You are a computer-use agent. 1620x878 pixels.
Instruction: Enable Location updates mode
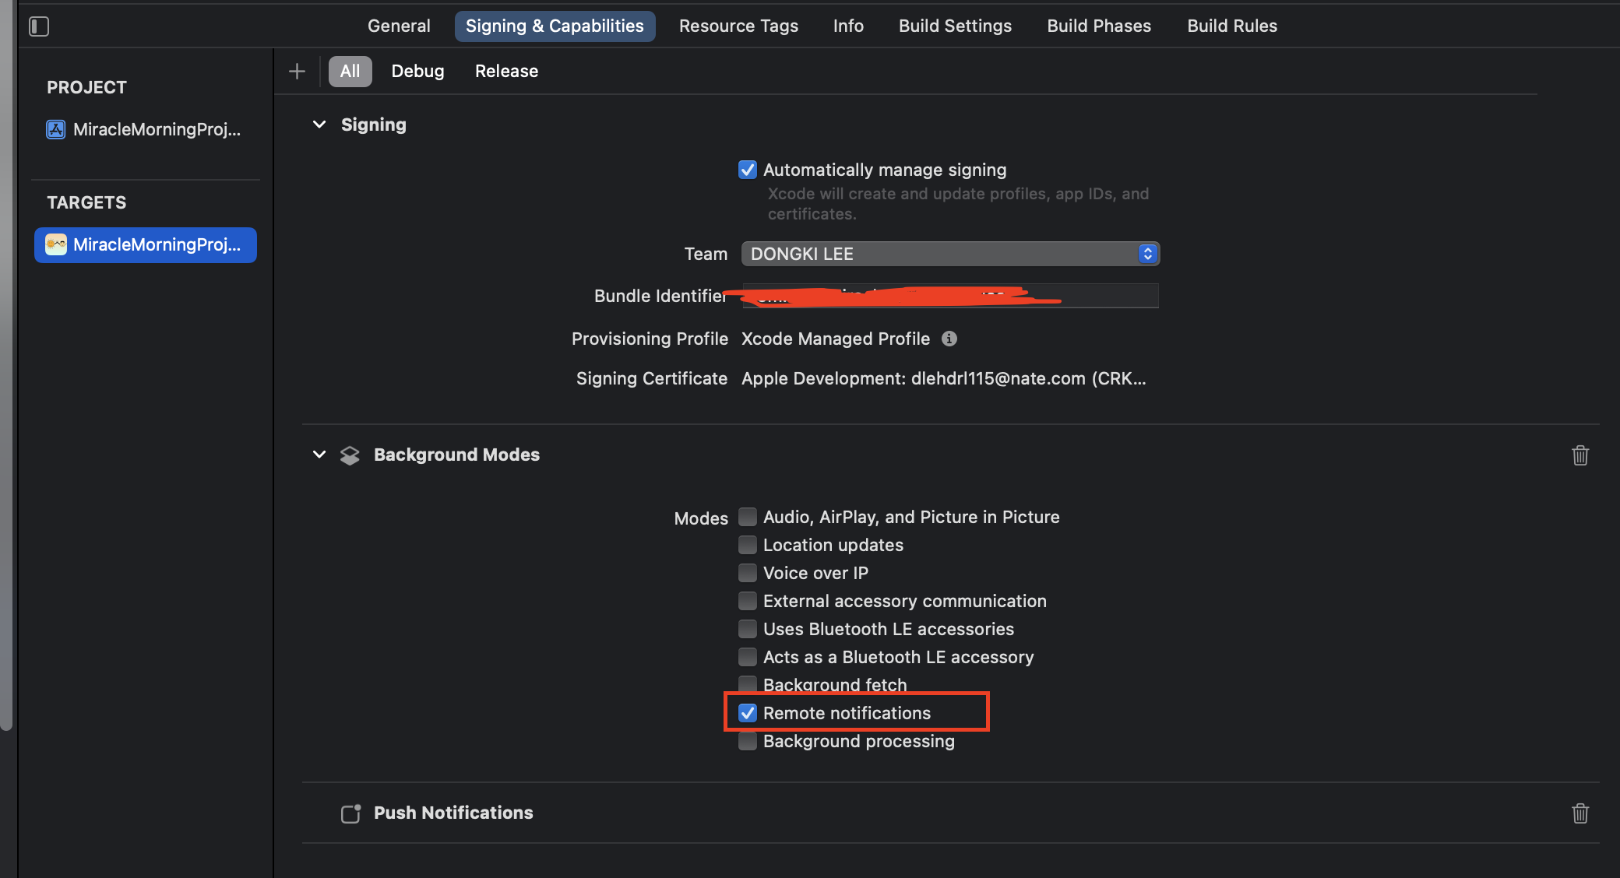click(747, 545)
